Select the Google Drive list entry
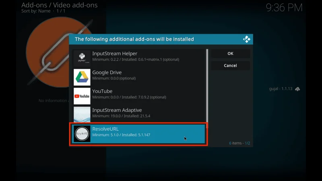This screenshot has width=322, height=181. pyautogui.click(x=139, y=77)
